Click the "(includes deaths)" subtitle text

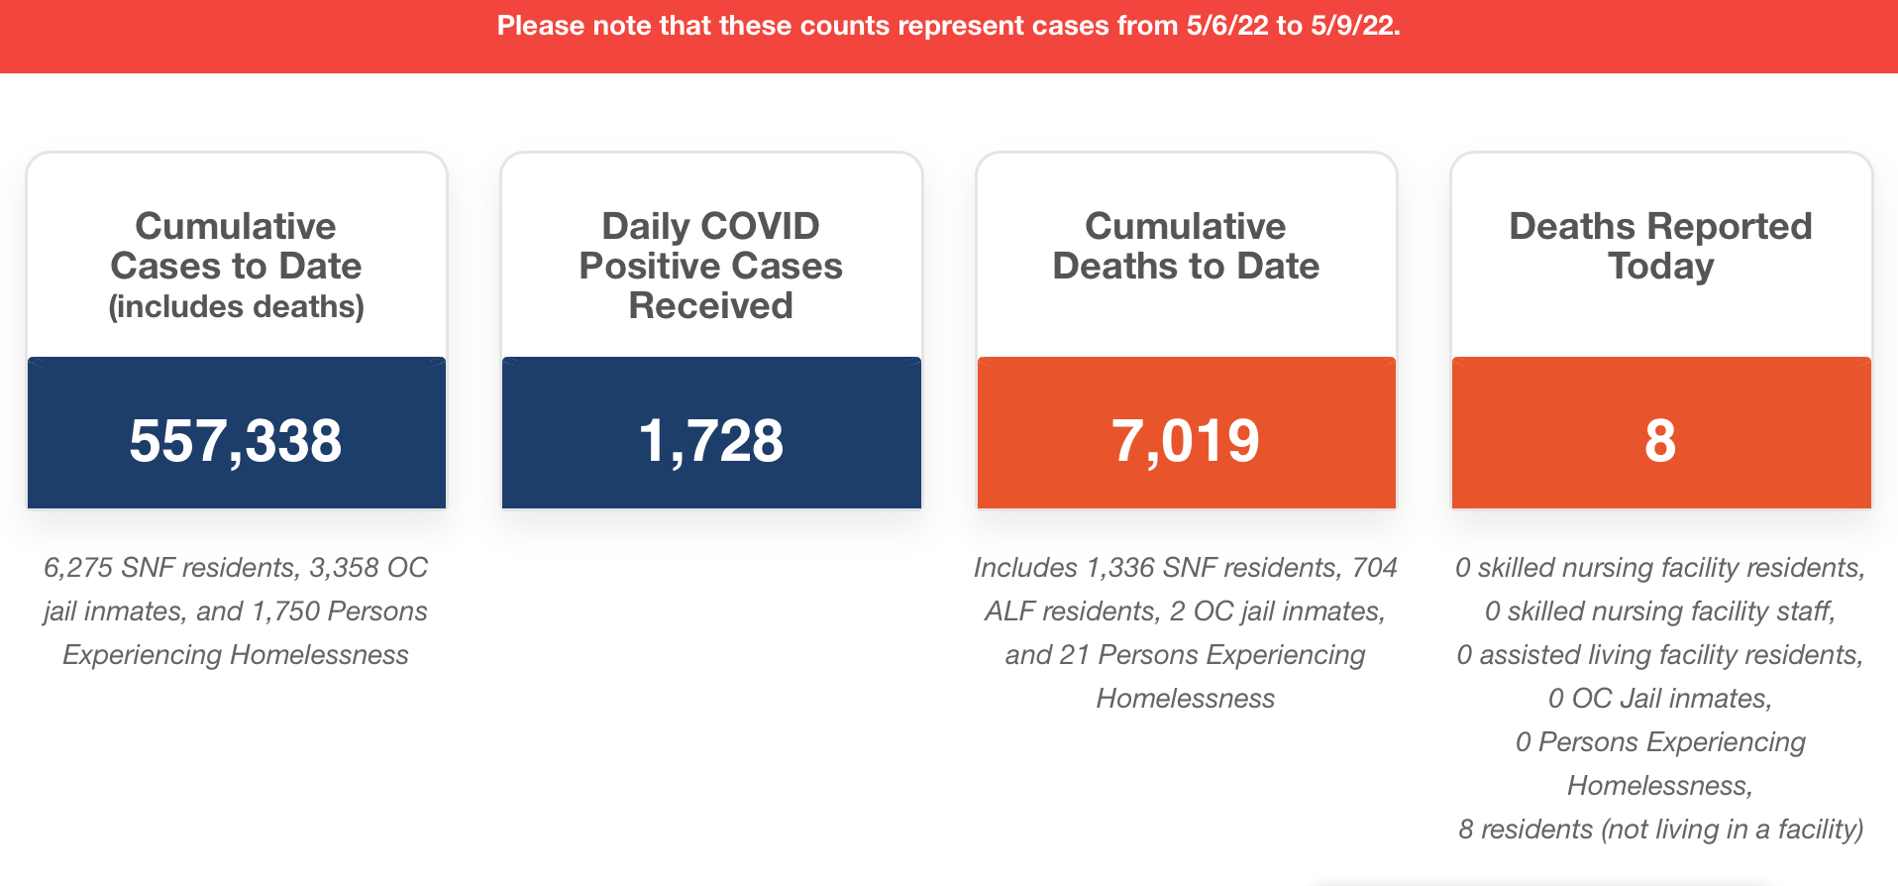236,306
